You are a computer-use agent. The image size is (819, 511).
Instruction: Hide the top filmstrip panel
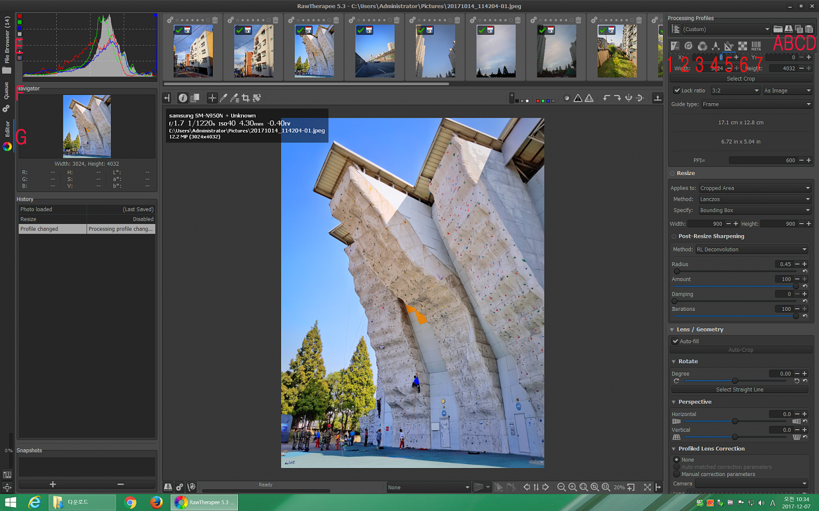pos(657,98)
